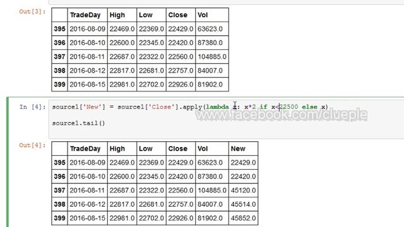Click New column value 45514.0
This screenshot has width=404, height=227.
(243, 204)
